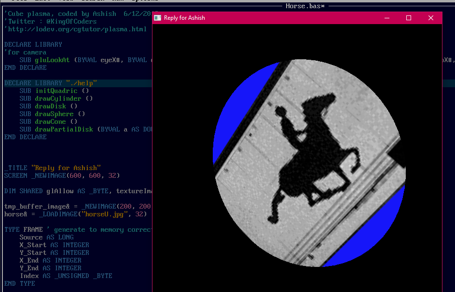Click the SUB drawCylinder line
Viewport: 455px width, 292px height.
coord(56,99)
